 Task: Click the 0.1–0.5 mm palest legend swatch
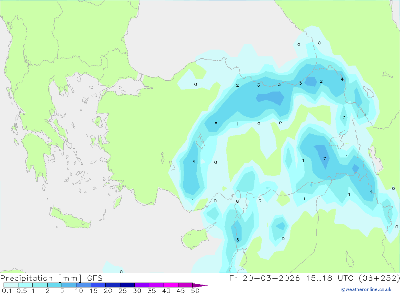click(11, 285)
